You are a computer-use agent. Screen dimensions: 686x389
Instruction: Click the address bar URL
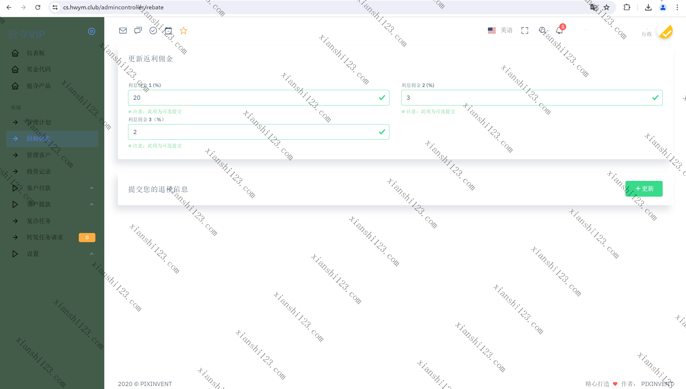113,7
